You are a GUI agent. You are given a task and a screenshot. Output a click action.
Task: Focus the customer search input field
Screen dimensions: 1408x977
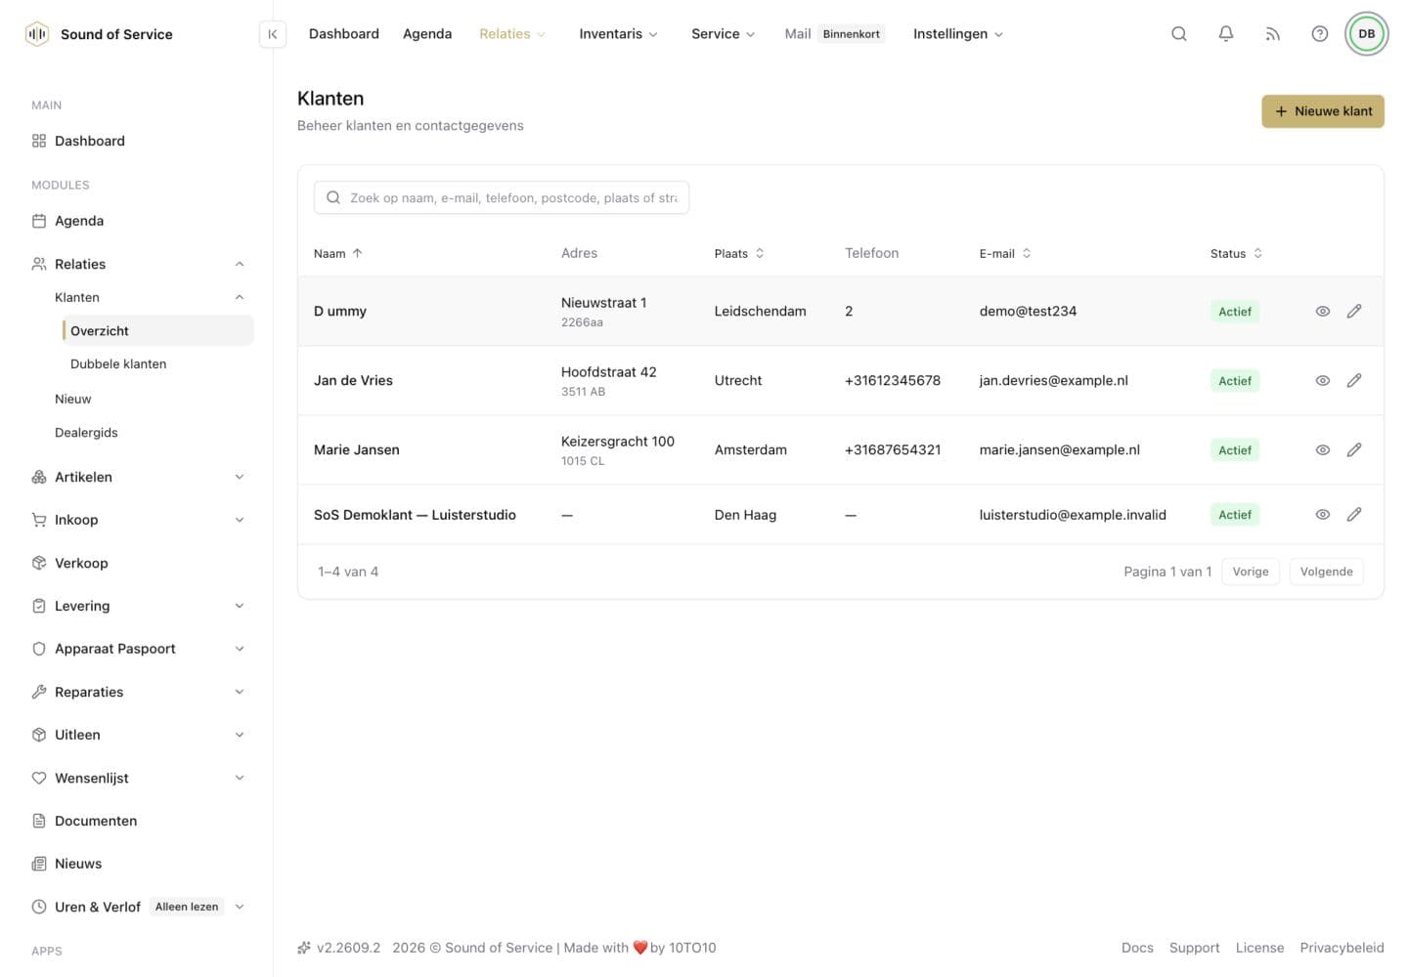tap(502, 197)
